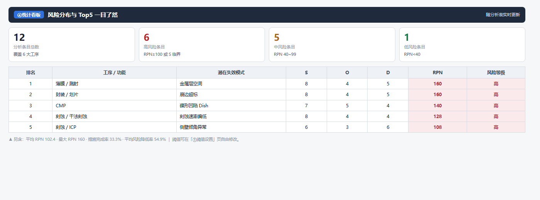Click the 排名 column header
540x200 pixels.
pos(30,72)
